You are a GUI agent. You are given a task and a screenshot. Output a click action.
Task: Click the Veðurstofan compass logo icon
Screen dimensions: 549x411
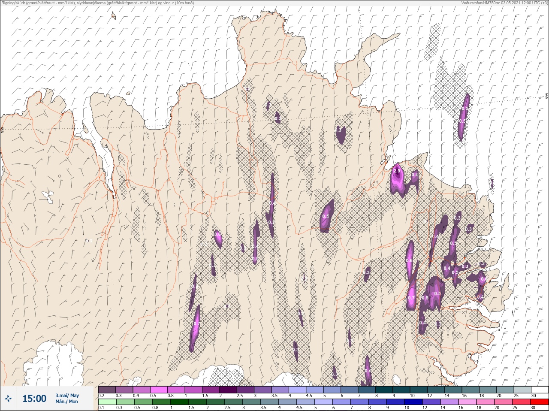coord(9,399)
